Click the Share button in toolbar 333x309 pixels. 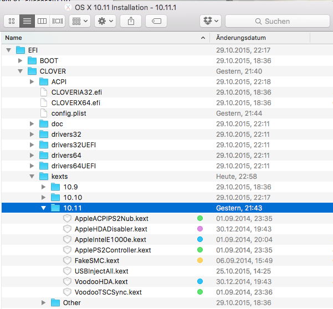coord(131,21)
